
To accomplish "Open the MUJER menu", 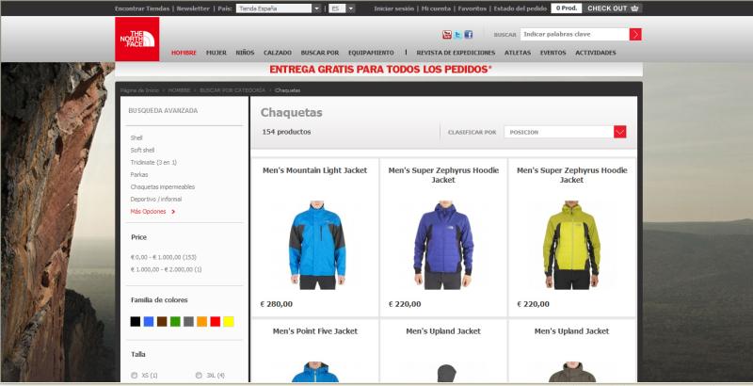I will tap(216, 53).
